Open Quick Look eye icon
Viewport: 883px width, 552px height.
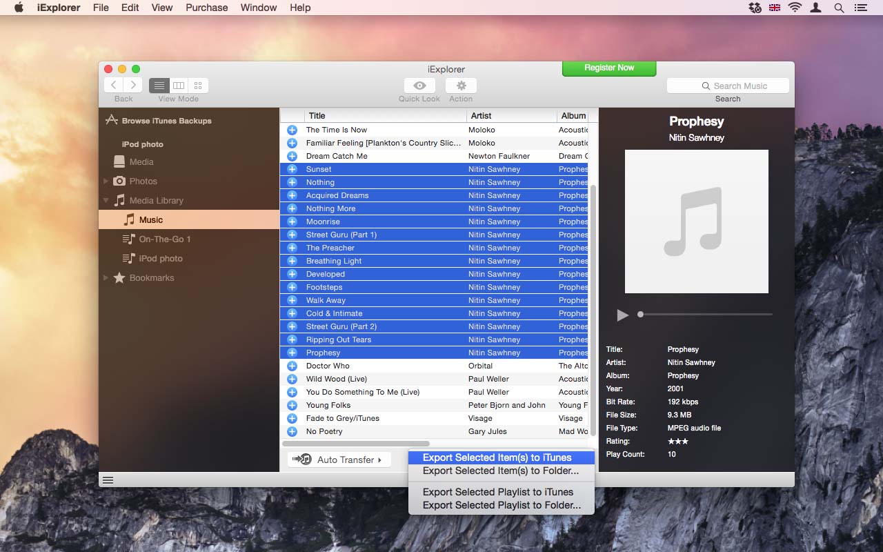(419, 86)
